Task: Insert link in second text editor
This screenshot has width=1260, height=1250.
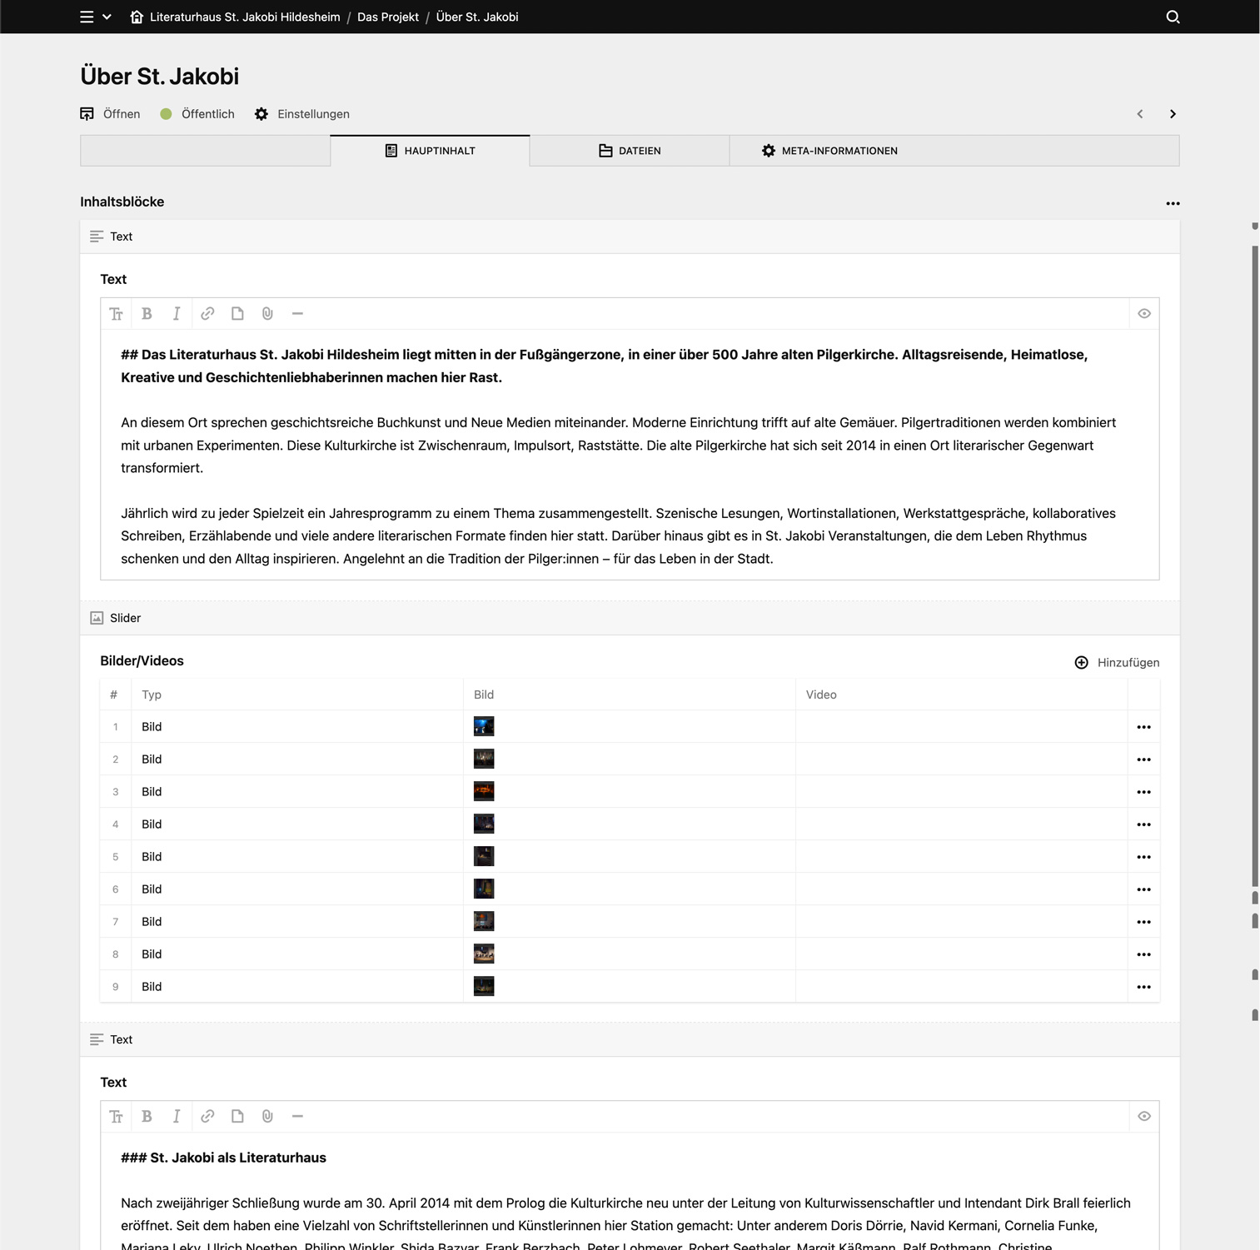Action: [x=207, y=1117]
